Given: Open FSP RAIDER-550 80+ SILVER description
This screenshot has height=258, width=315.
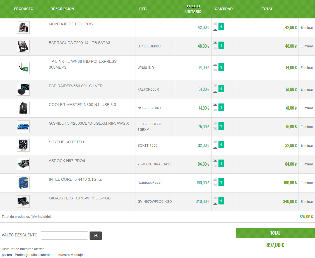Looking at the screenshot, I should point(76,86).
